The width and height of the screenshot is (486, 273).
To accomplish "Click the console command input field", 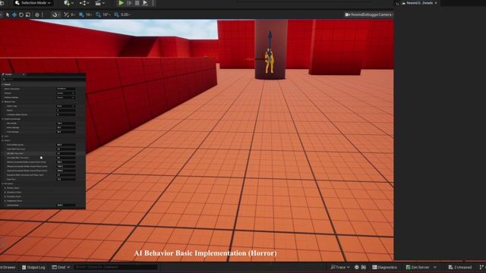I will [x=115, y=267].
